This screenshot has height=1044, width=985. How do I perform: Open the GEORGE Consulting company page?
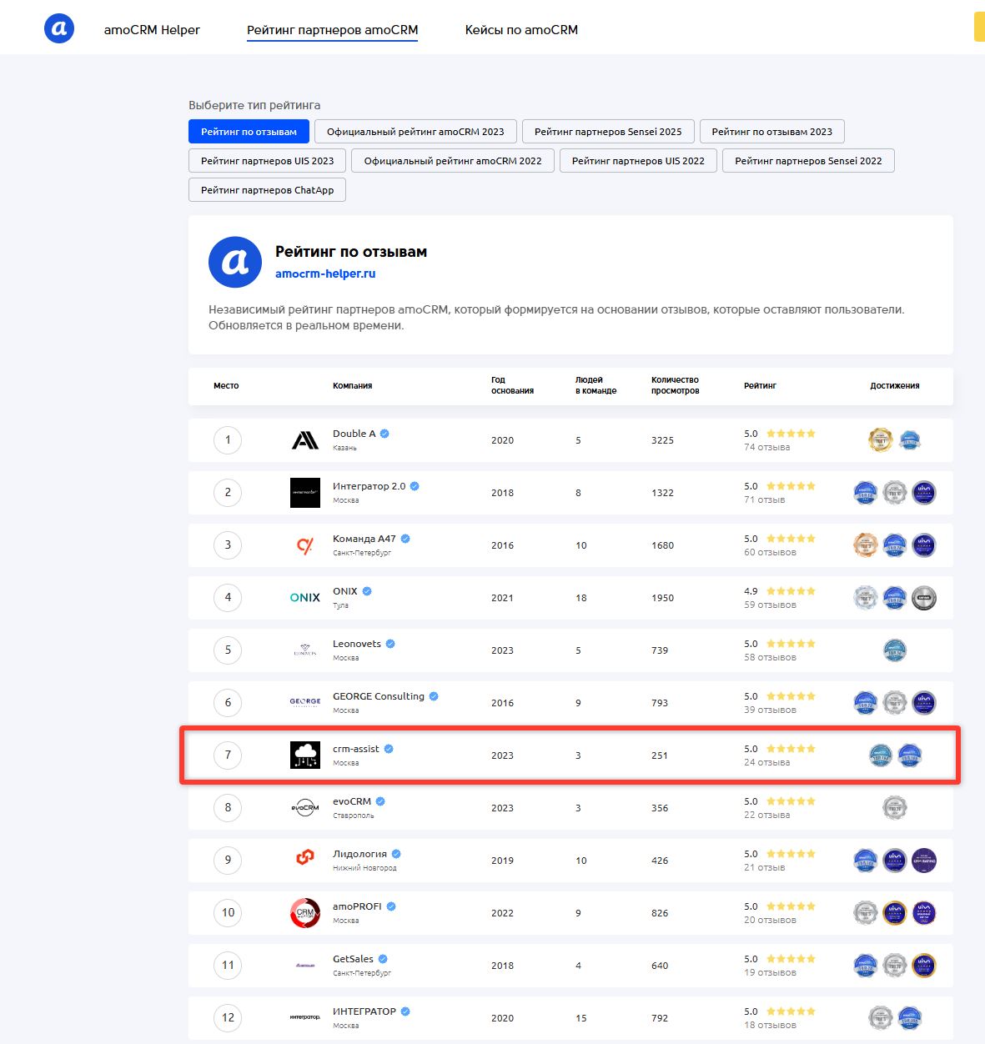pyautogui.click(x=378, y=696)
